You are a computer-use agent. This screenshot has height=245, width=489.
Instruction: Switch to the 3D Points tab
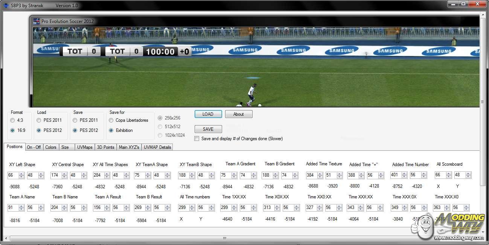(105, 147)
